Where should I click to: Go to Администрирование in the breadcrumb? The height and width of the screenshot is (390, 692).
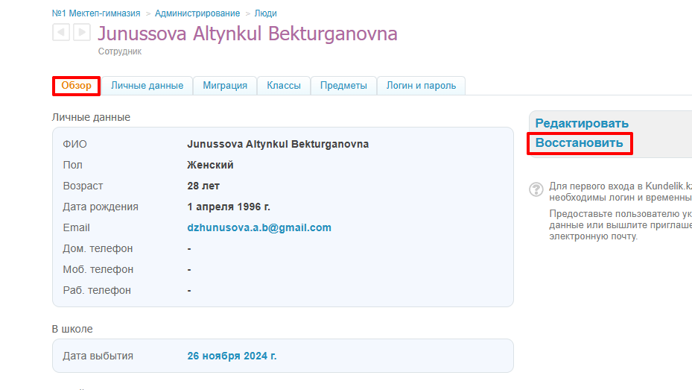point(197,13)
